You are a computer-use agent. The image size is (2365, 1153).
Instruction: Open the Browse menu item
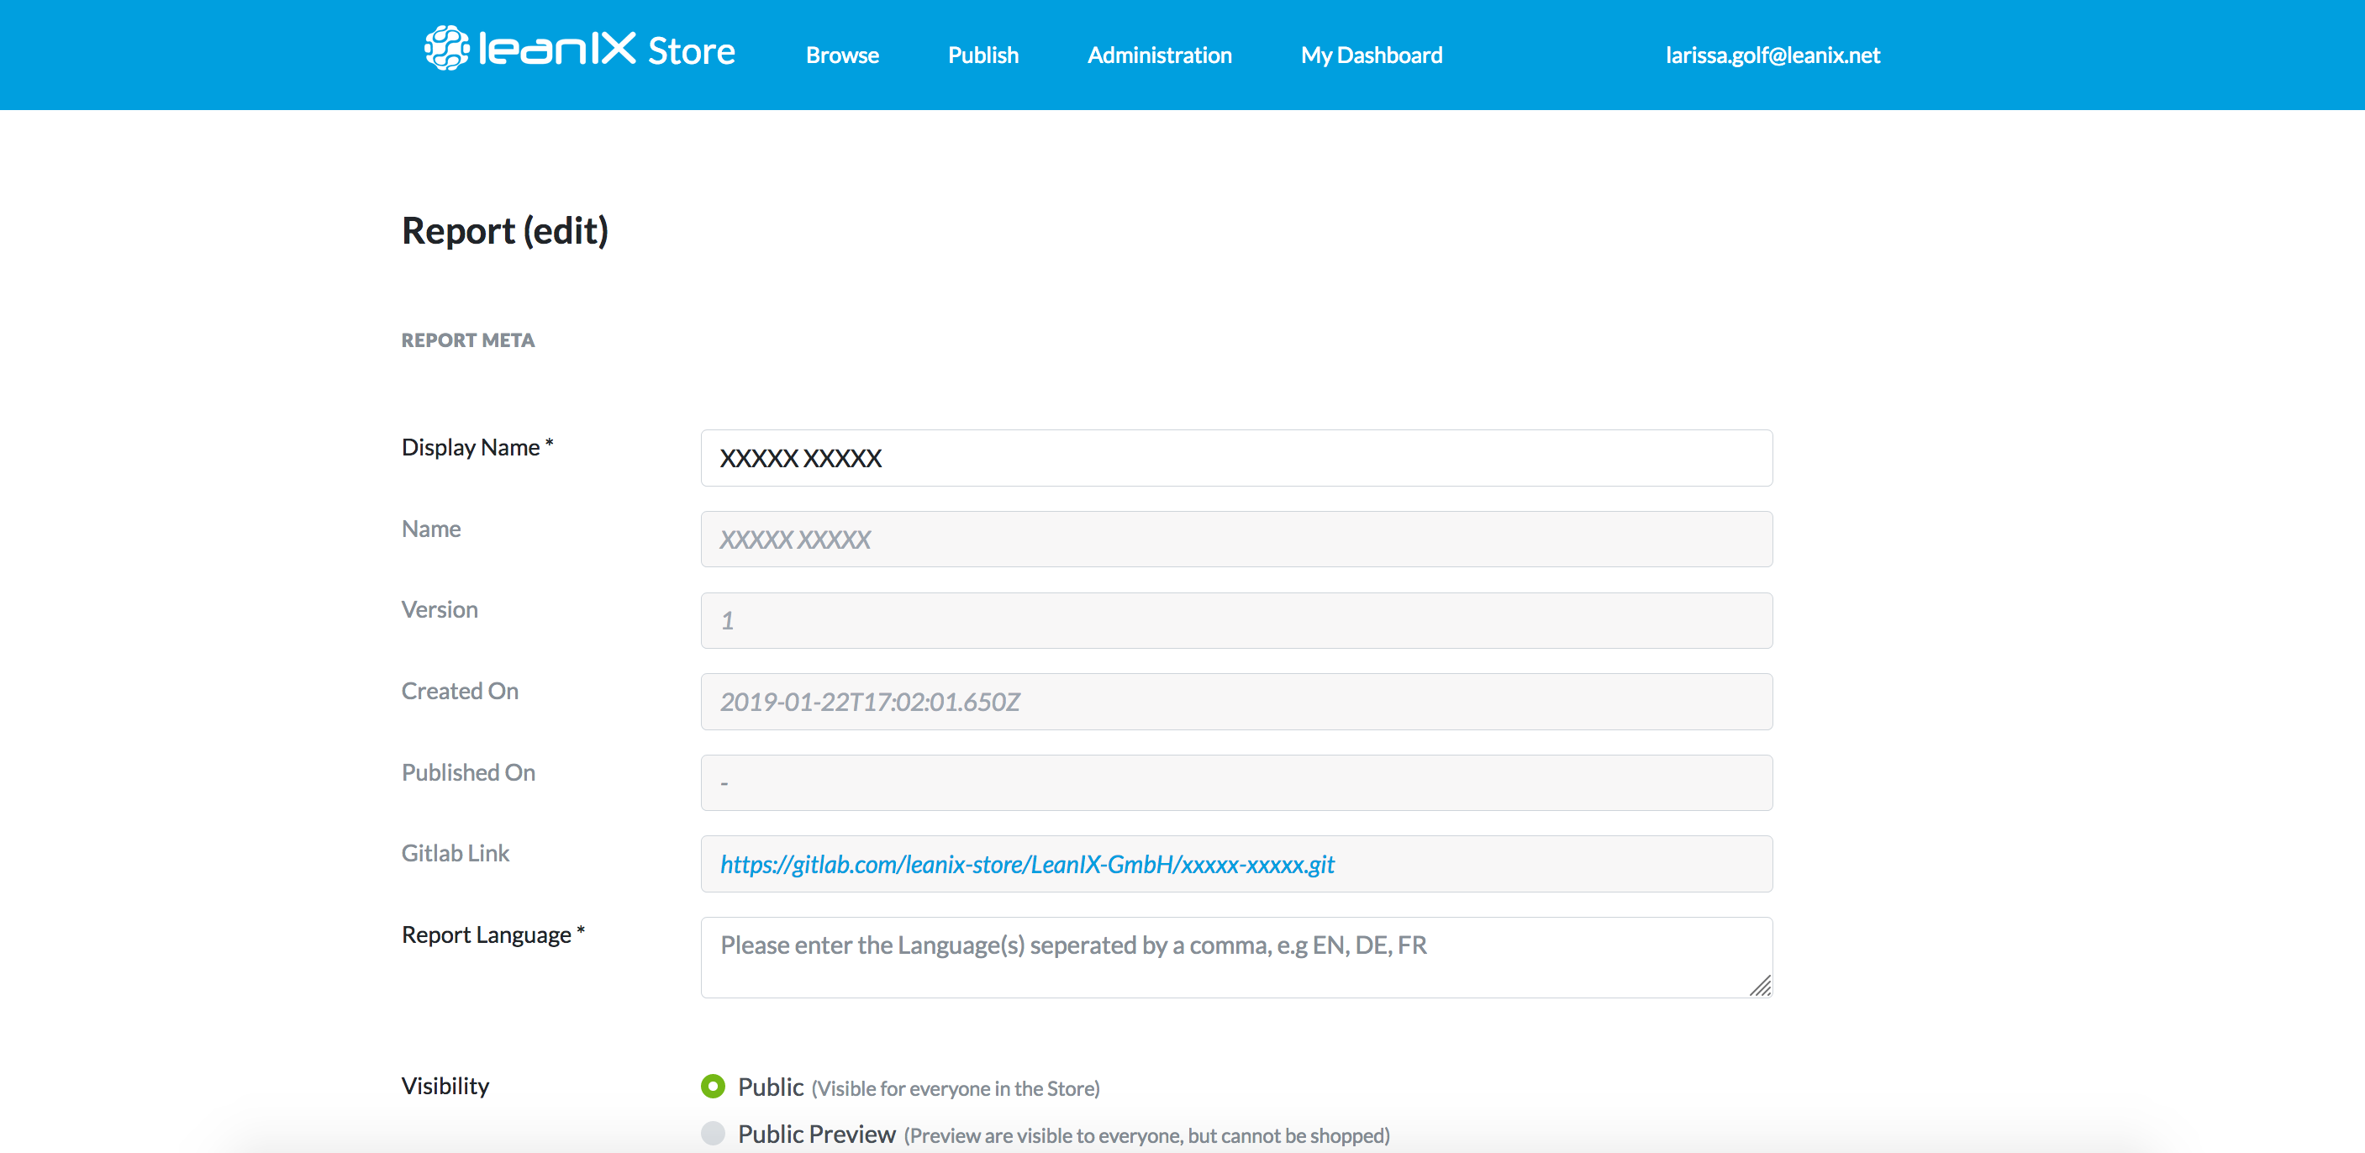pyautogui.click(x=842, y=55)
